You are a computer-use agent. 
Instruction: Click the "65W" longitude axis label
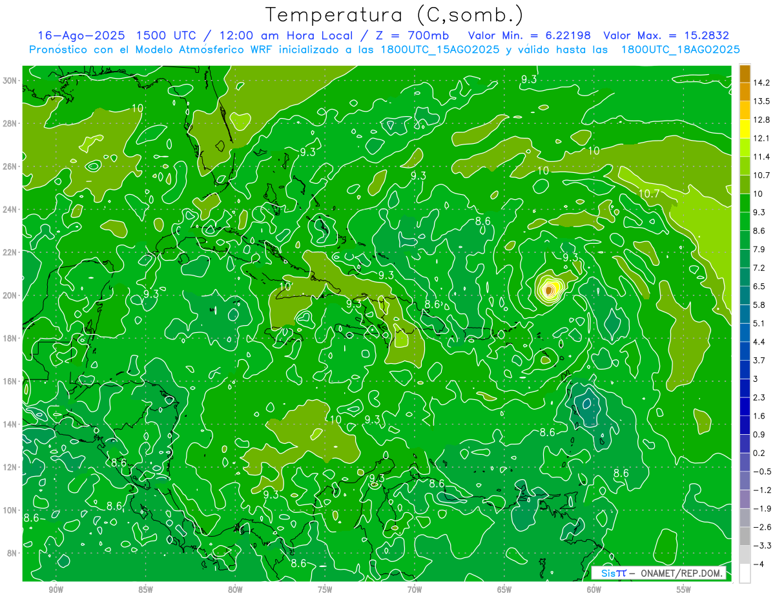click(504, 589)
